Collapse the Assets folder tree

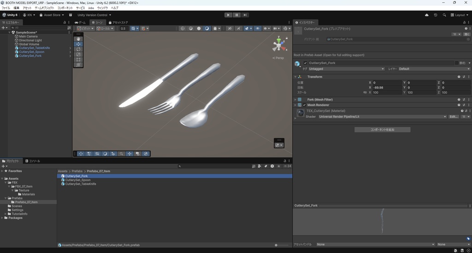click(2, 178)
